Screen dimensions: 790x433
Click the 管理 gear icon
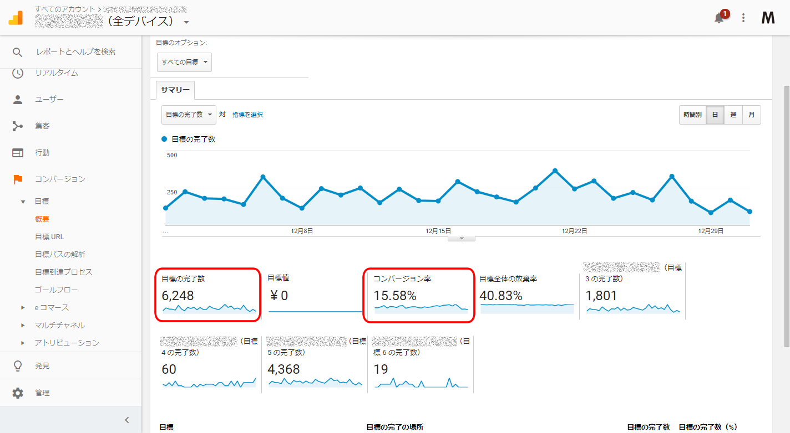(18, 393)
